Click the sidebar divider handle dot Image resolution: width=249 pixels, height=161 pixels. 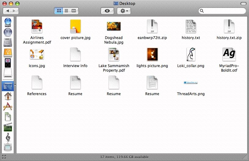coord(15,85)
